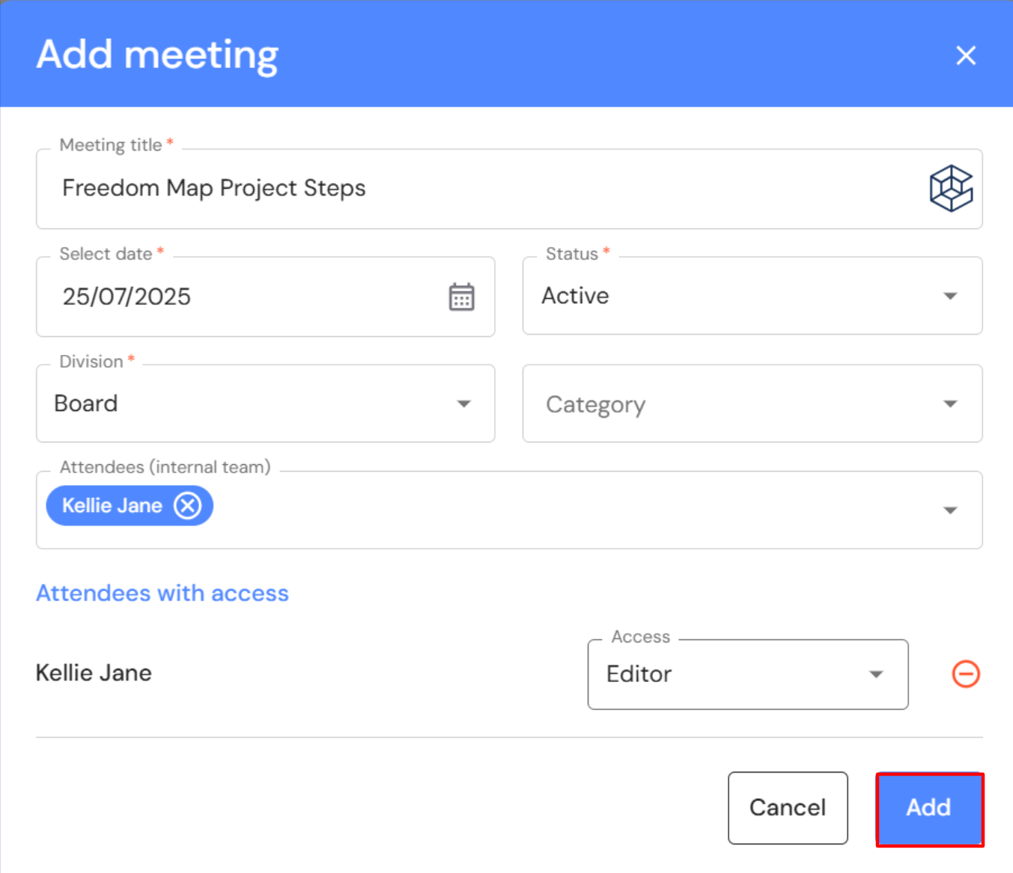This screenshot has width=1013, height=873.
Task: Open the calendar date picker icon
Action: (461, 296)
